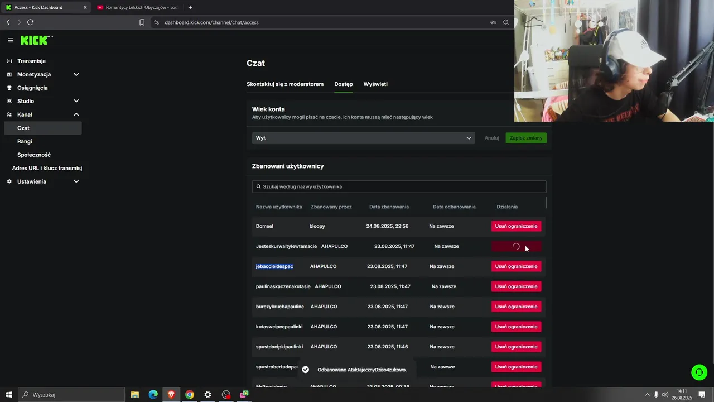714x402 pixels.
Task: Open Windows Start menu
Action: pos(9,395)
